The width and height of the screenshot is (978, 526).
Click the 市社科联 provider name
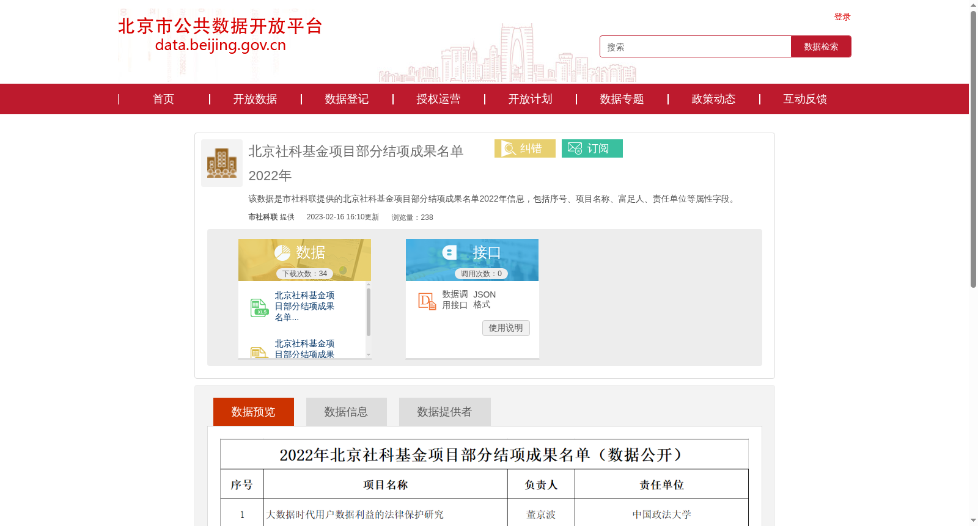[x=263, y=217]
